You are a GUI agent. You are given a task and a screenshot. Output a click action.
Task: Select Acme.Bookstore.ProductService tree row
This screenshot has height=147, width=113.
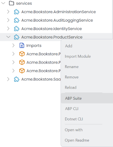[56, 37]
